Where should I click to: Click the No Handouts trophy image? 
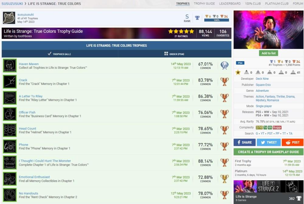click(10, 195)
